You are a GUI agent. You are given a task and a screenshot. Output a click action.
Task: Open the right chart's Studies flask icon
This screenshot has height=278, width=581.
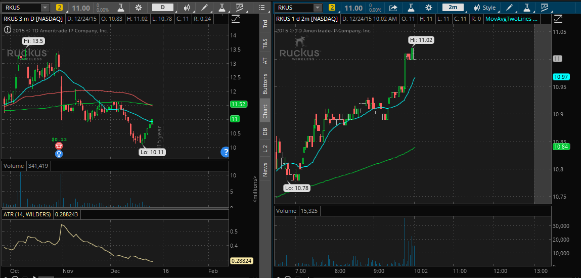tap(411, 8)
